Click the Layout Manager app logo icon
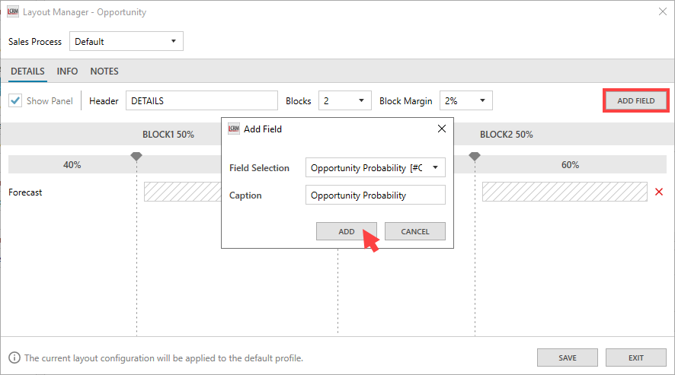This screenshot has height=375, width=675. pos(13,12)
